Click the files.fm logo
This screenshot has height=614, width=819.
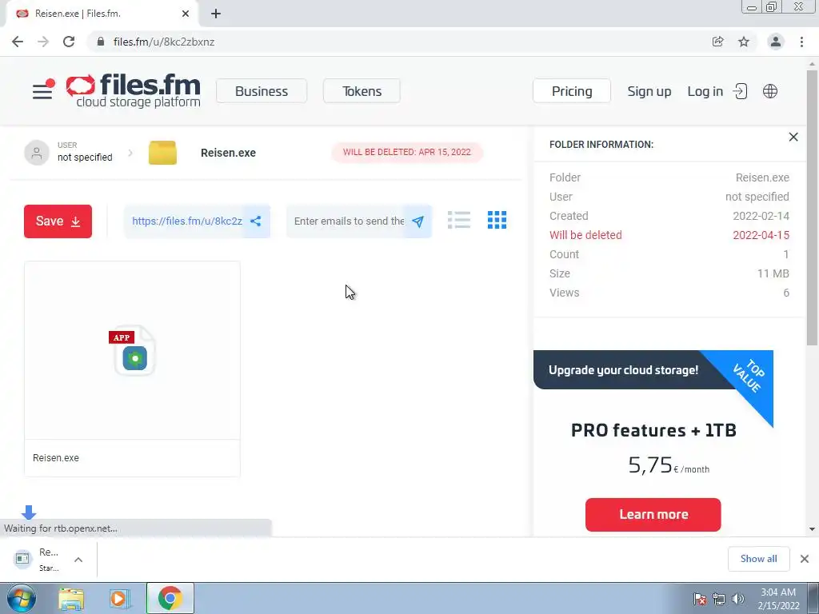134,90
